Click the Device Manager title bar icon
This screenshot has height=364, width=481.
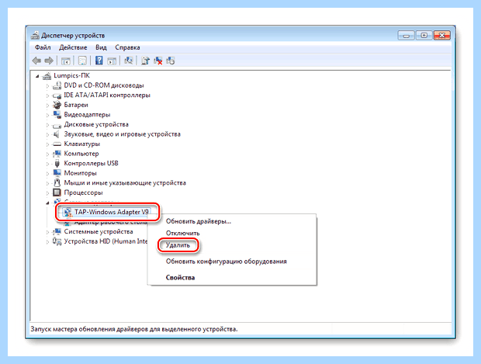click(35, 35)
